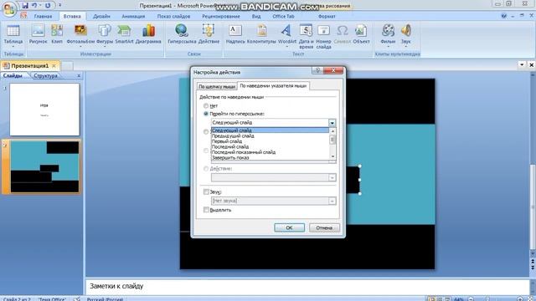The height and width of the screenshot is (301, 536).
Task: Insert a Надпись text box
Action: (x=235, y=34)
